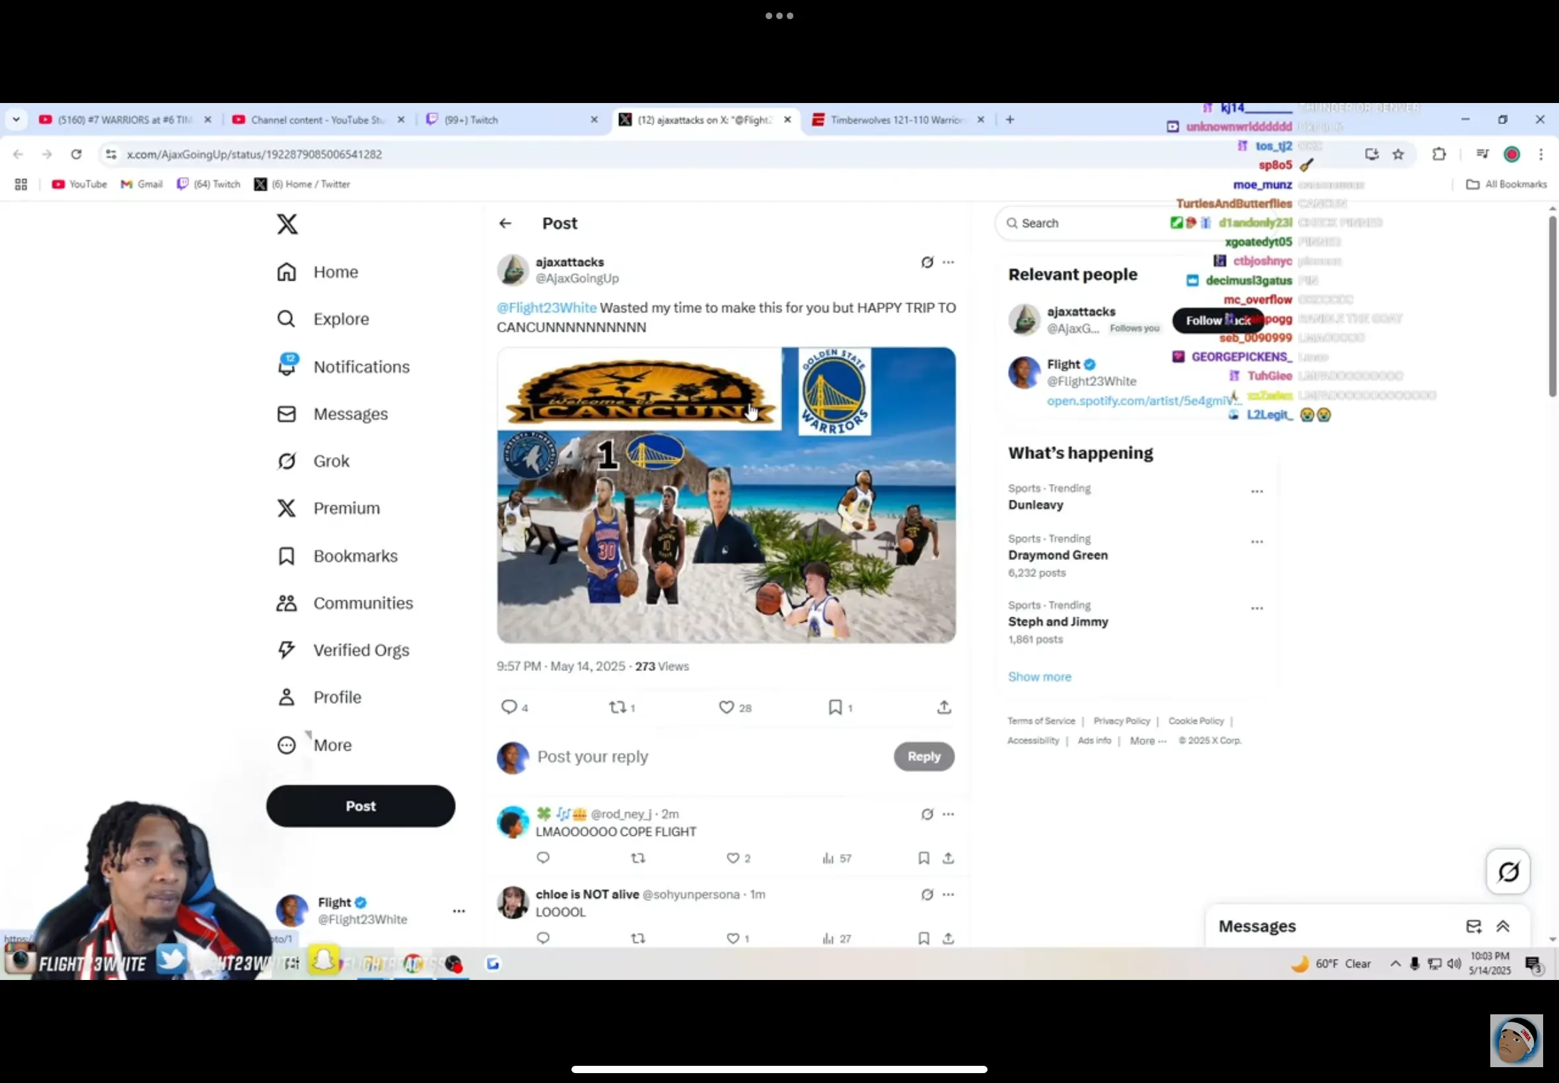
Task: Click the Premium X icon in sidebar
Action: (287, 508)
